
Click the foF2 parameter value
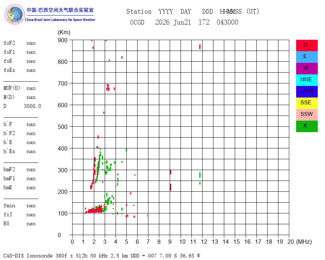[x=31, y=43]
